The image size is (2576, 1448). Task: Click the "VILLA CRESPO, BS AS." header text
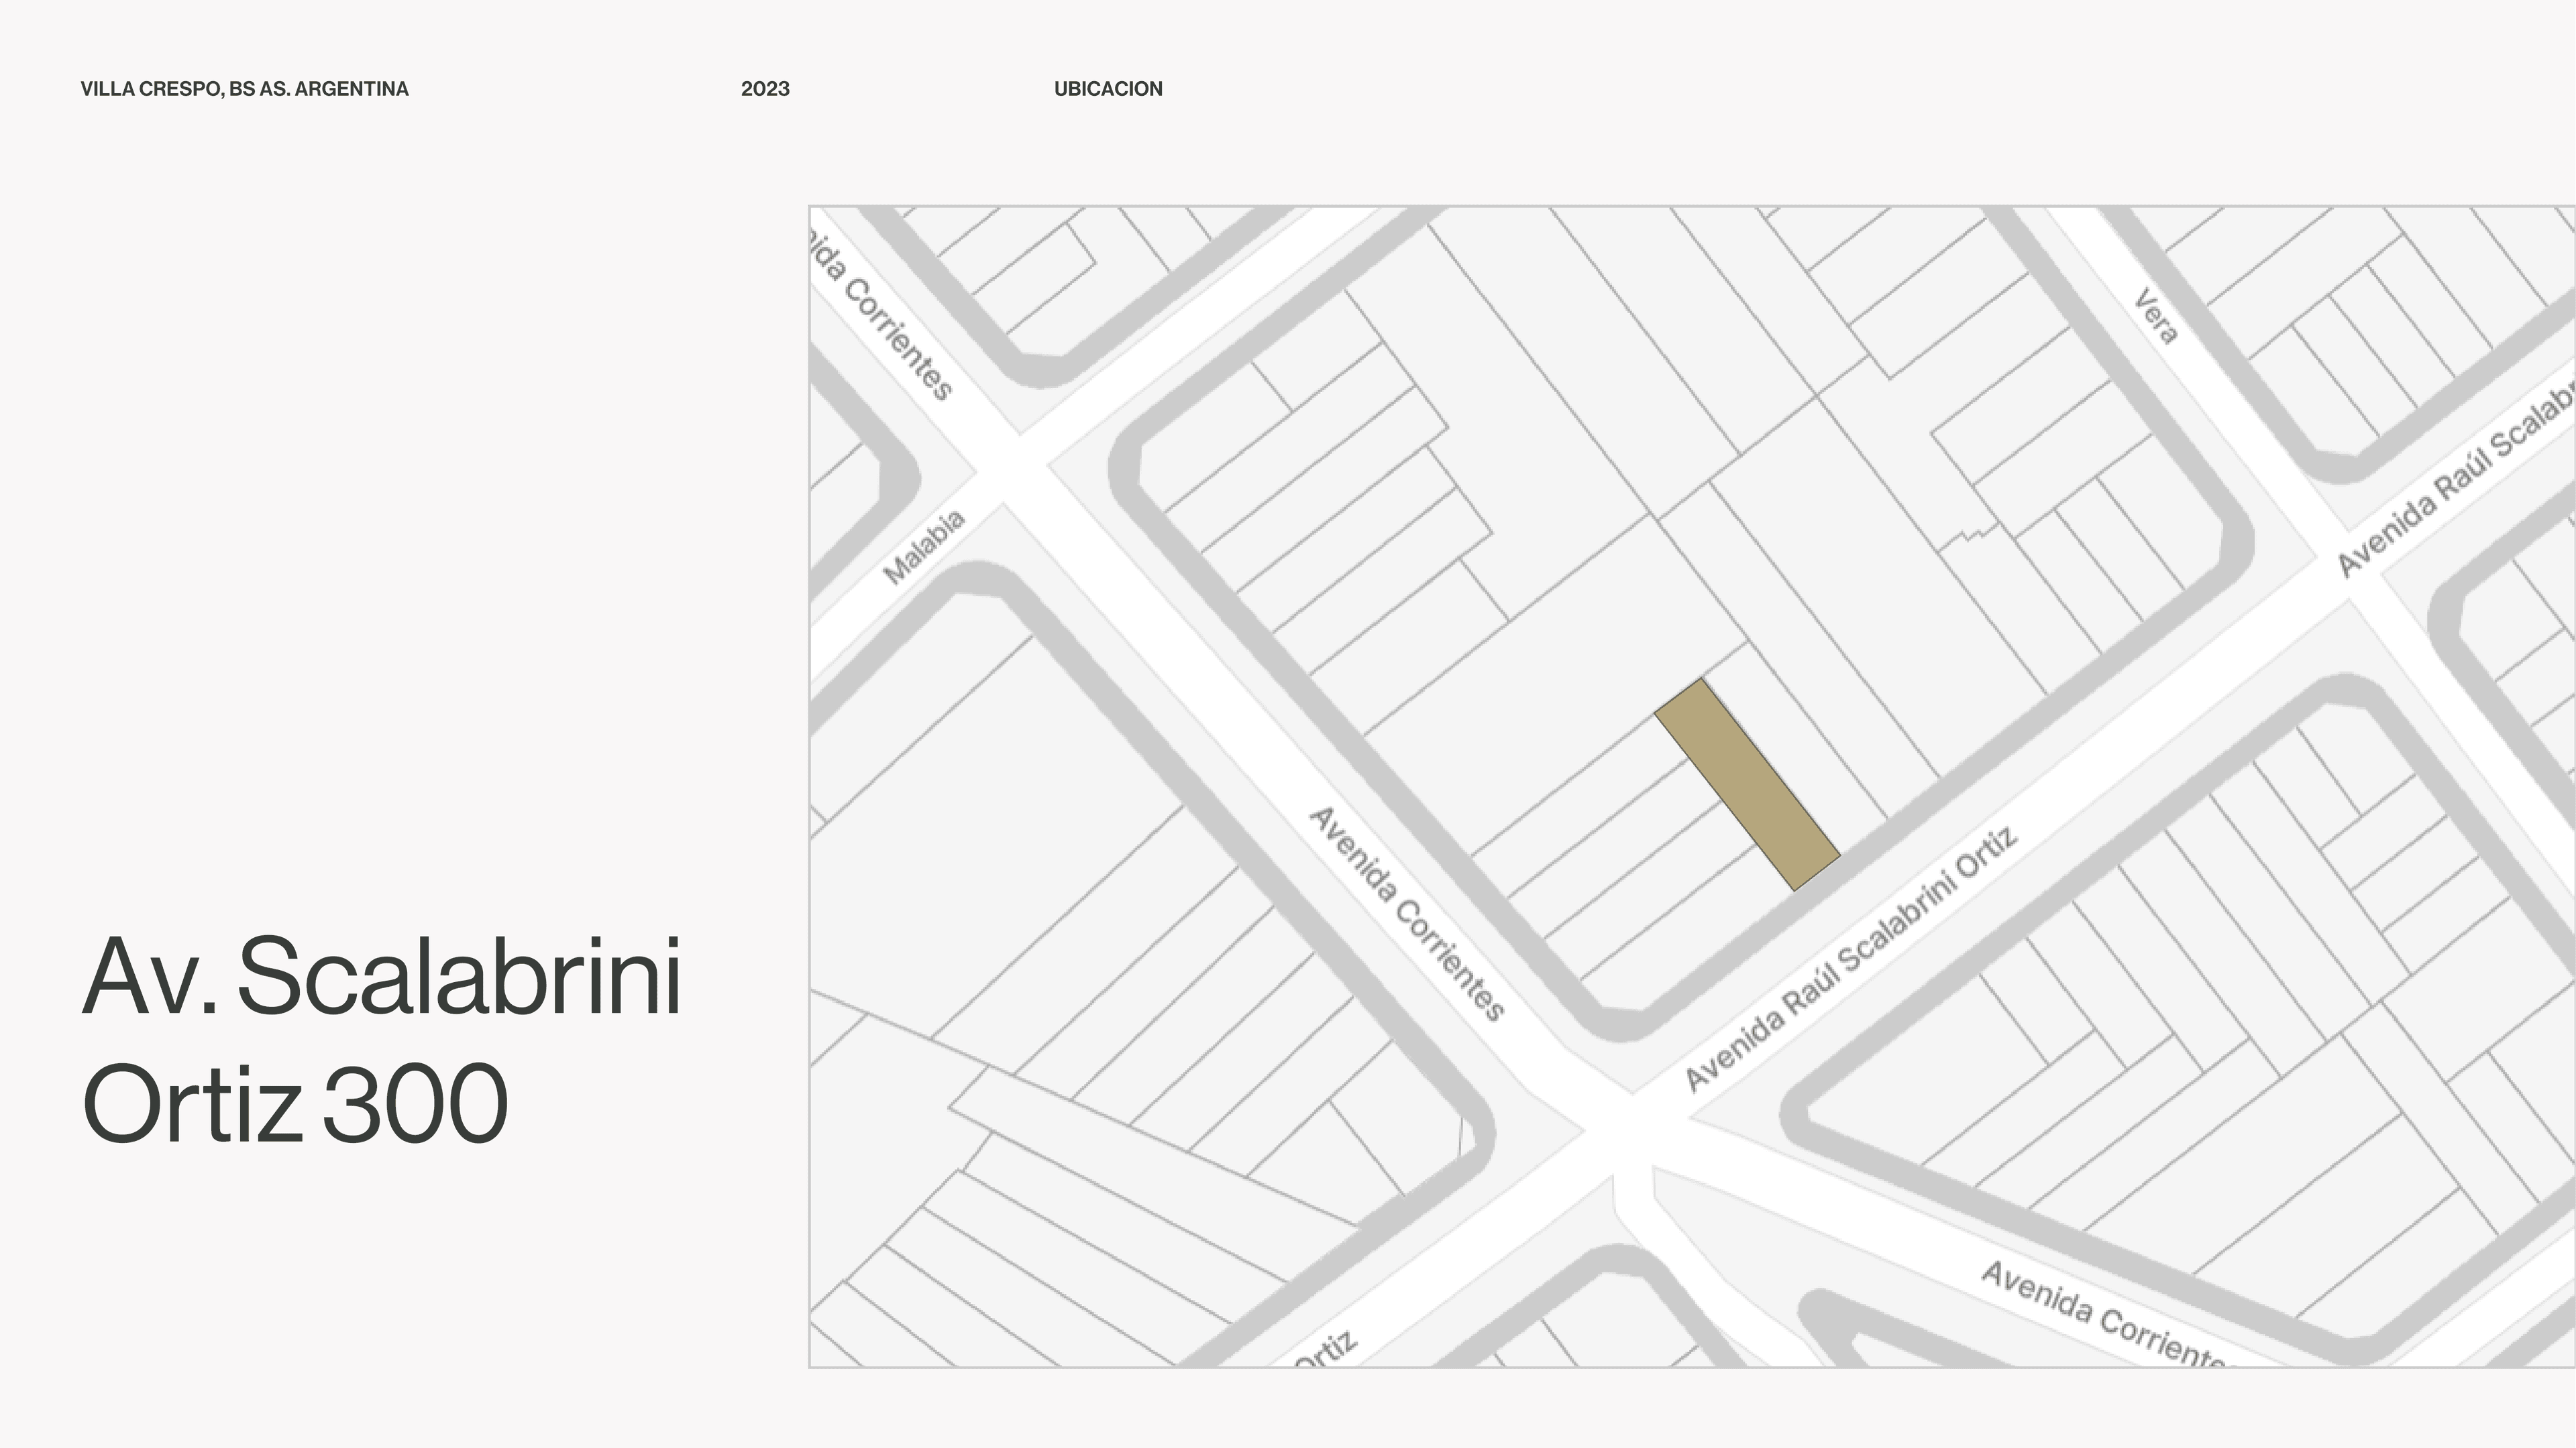[x=185, y=89]
